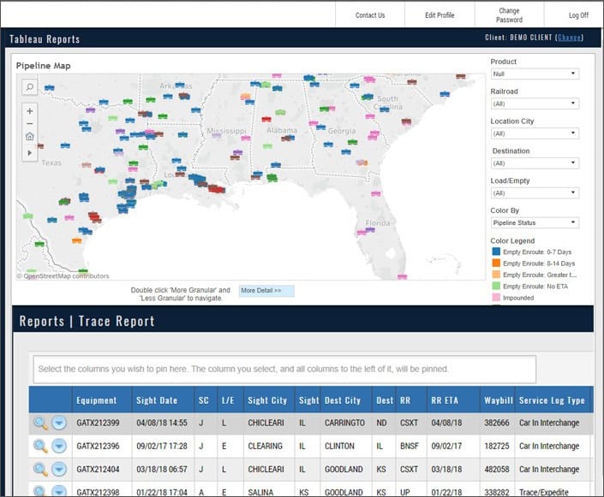The width and height of the screenshot is (604, 497).
Task: Reset map view with the home icon
Action: [x=30, y=136]
